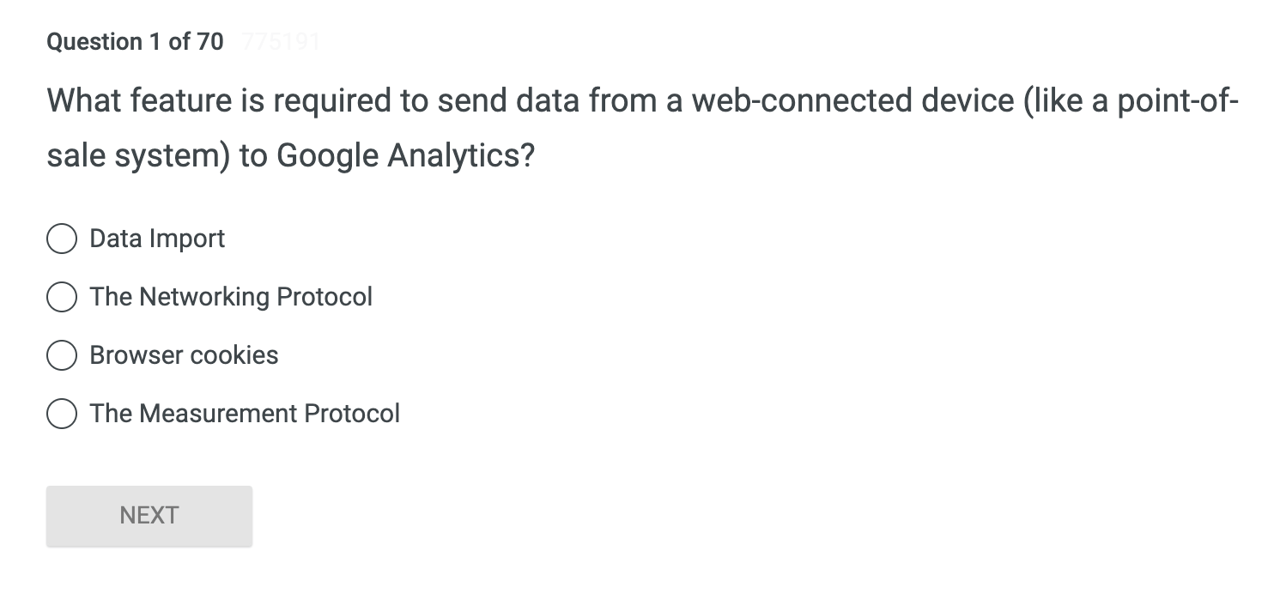The width and height of the screenshot is (1274, 599).
Task: Click the NEXT button
Action: [149, 516]
